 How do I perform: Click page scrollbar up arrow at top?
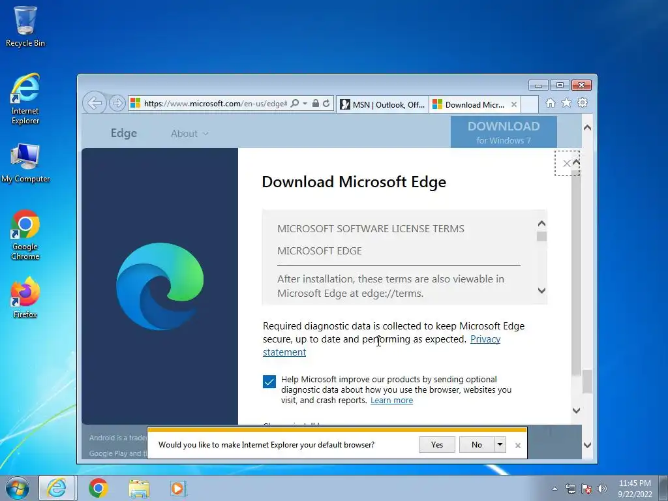tap(587, 127)
